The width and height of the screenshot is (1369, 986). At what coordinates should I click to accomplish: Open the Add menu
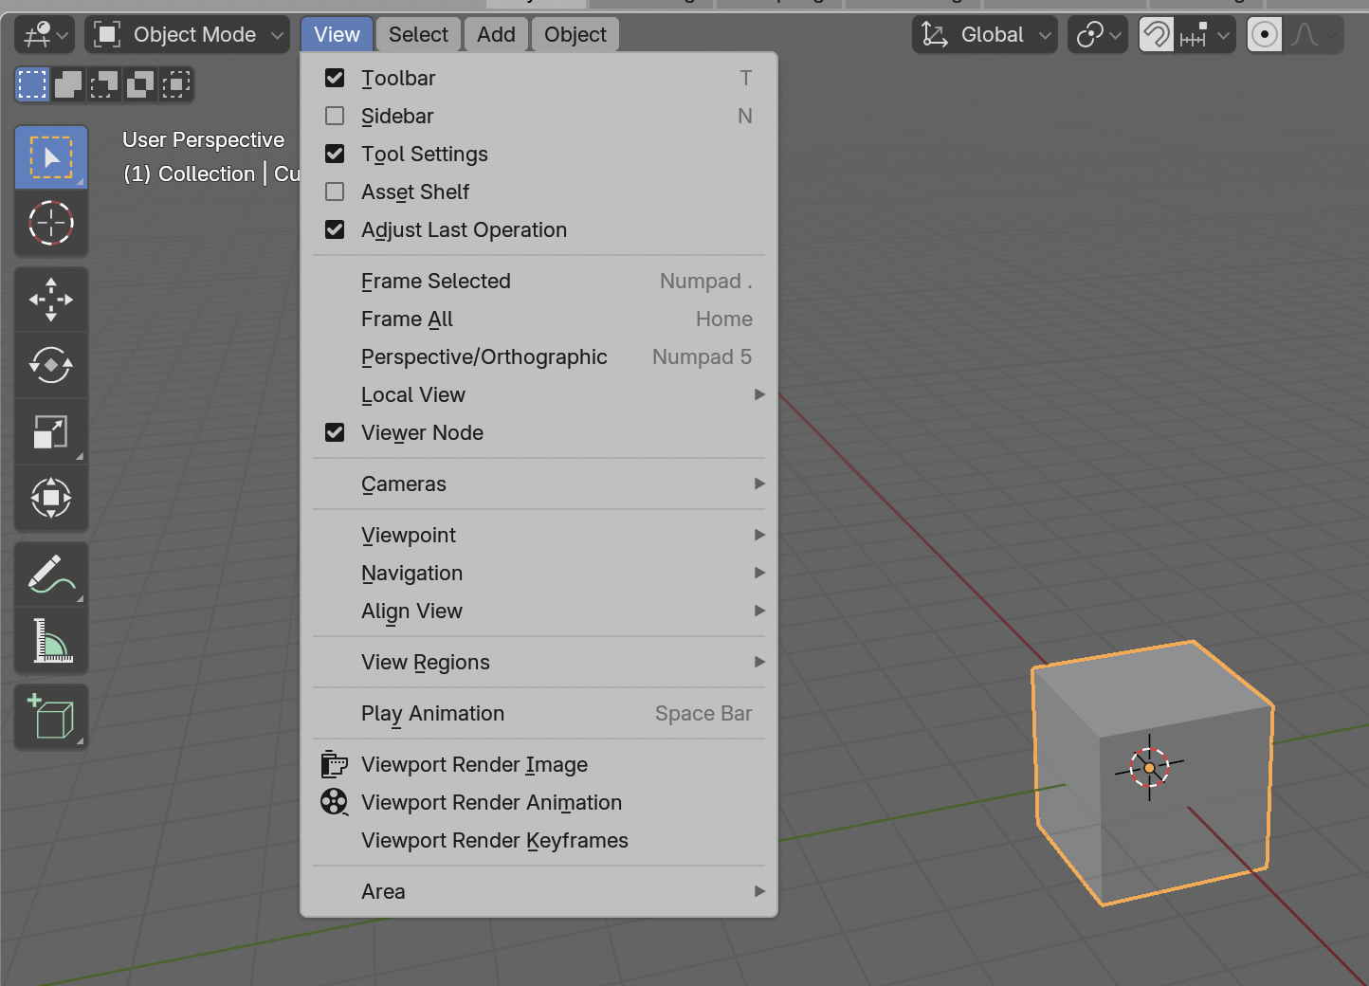click(497, 35)
